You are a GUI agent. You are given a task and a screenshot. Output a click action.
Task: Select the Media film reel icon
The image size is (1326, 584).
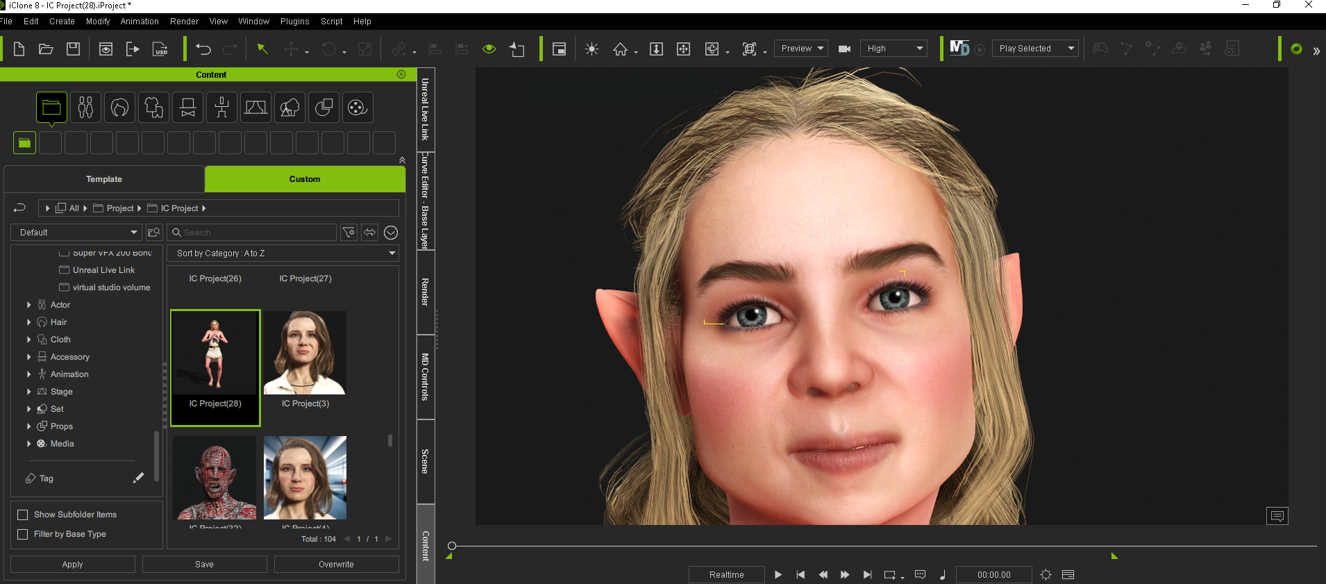(358, 108)
